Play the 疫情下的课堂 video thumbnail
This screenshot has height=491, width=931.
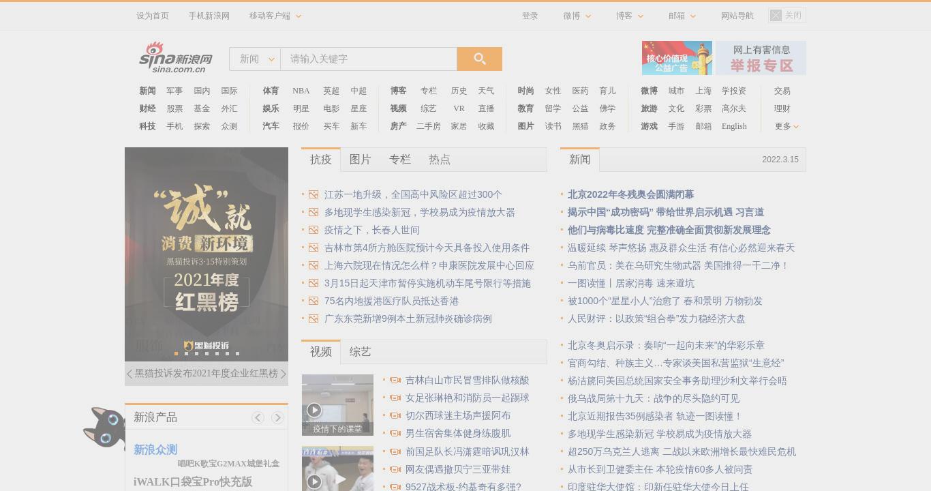point(337,404)
